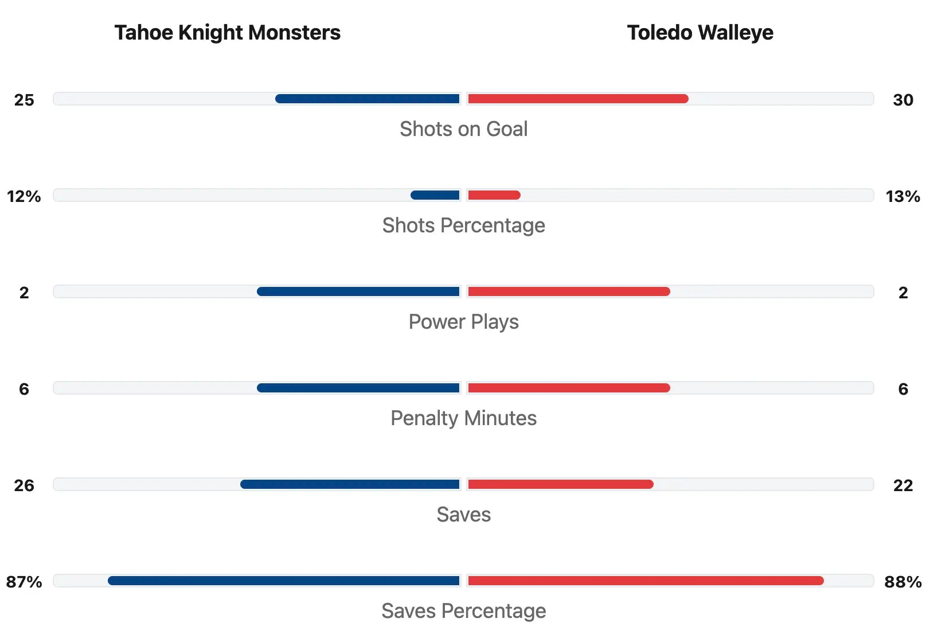930x634 pixels.
Task: Click the Penalty Minutes stat label
Action: click(463, 418)
